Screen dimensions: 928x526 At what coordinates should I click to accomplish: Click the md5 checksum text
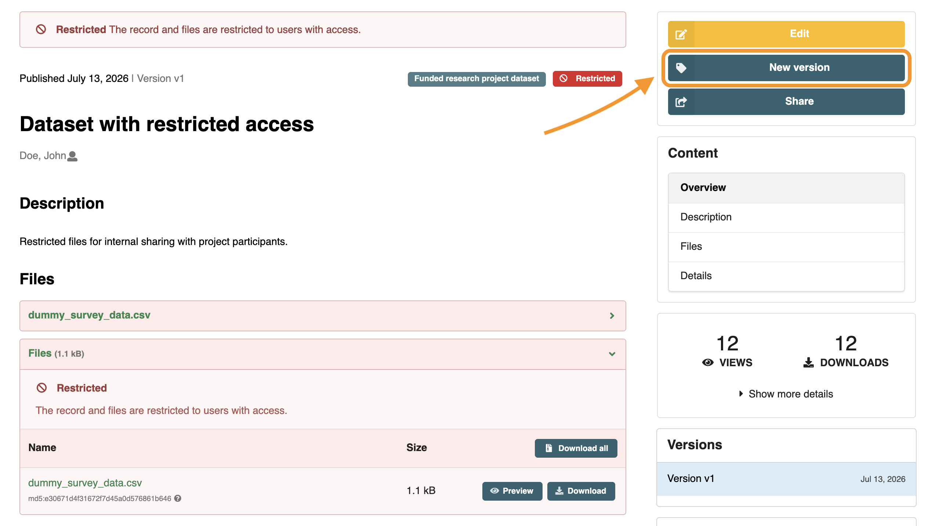pos(99,498)
